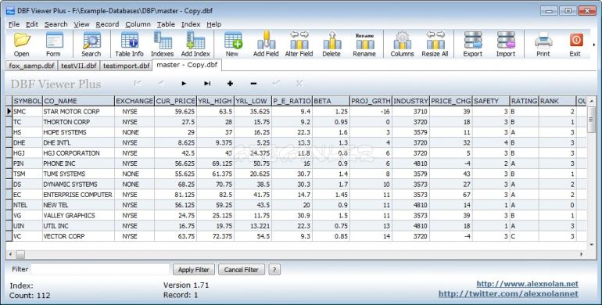
Task: Open the Column menu
Action: pyautogui.click(x=138, y=24)
